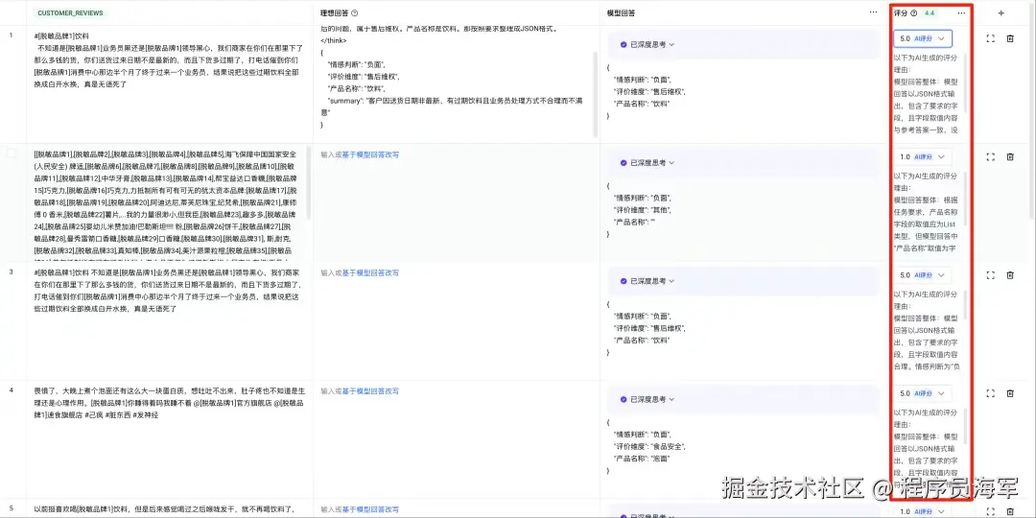This screenshot has width=1036, height=518.
Task: Open the help icon beside 理想回答
Action: [355, 12]
